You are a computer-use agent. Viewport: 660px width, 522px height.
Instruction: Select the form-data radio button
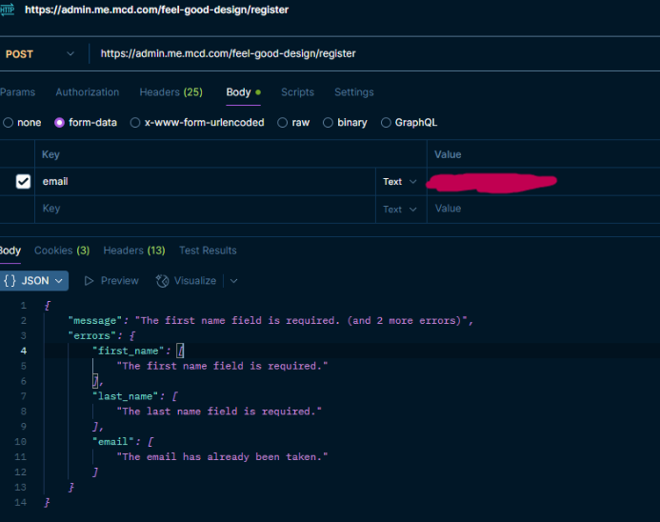[59, 123]
